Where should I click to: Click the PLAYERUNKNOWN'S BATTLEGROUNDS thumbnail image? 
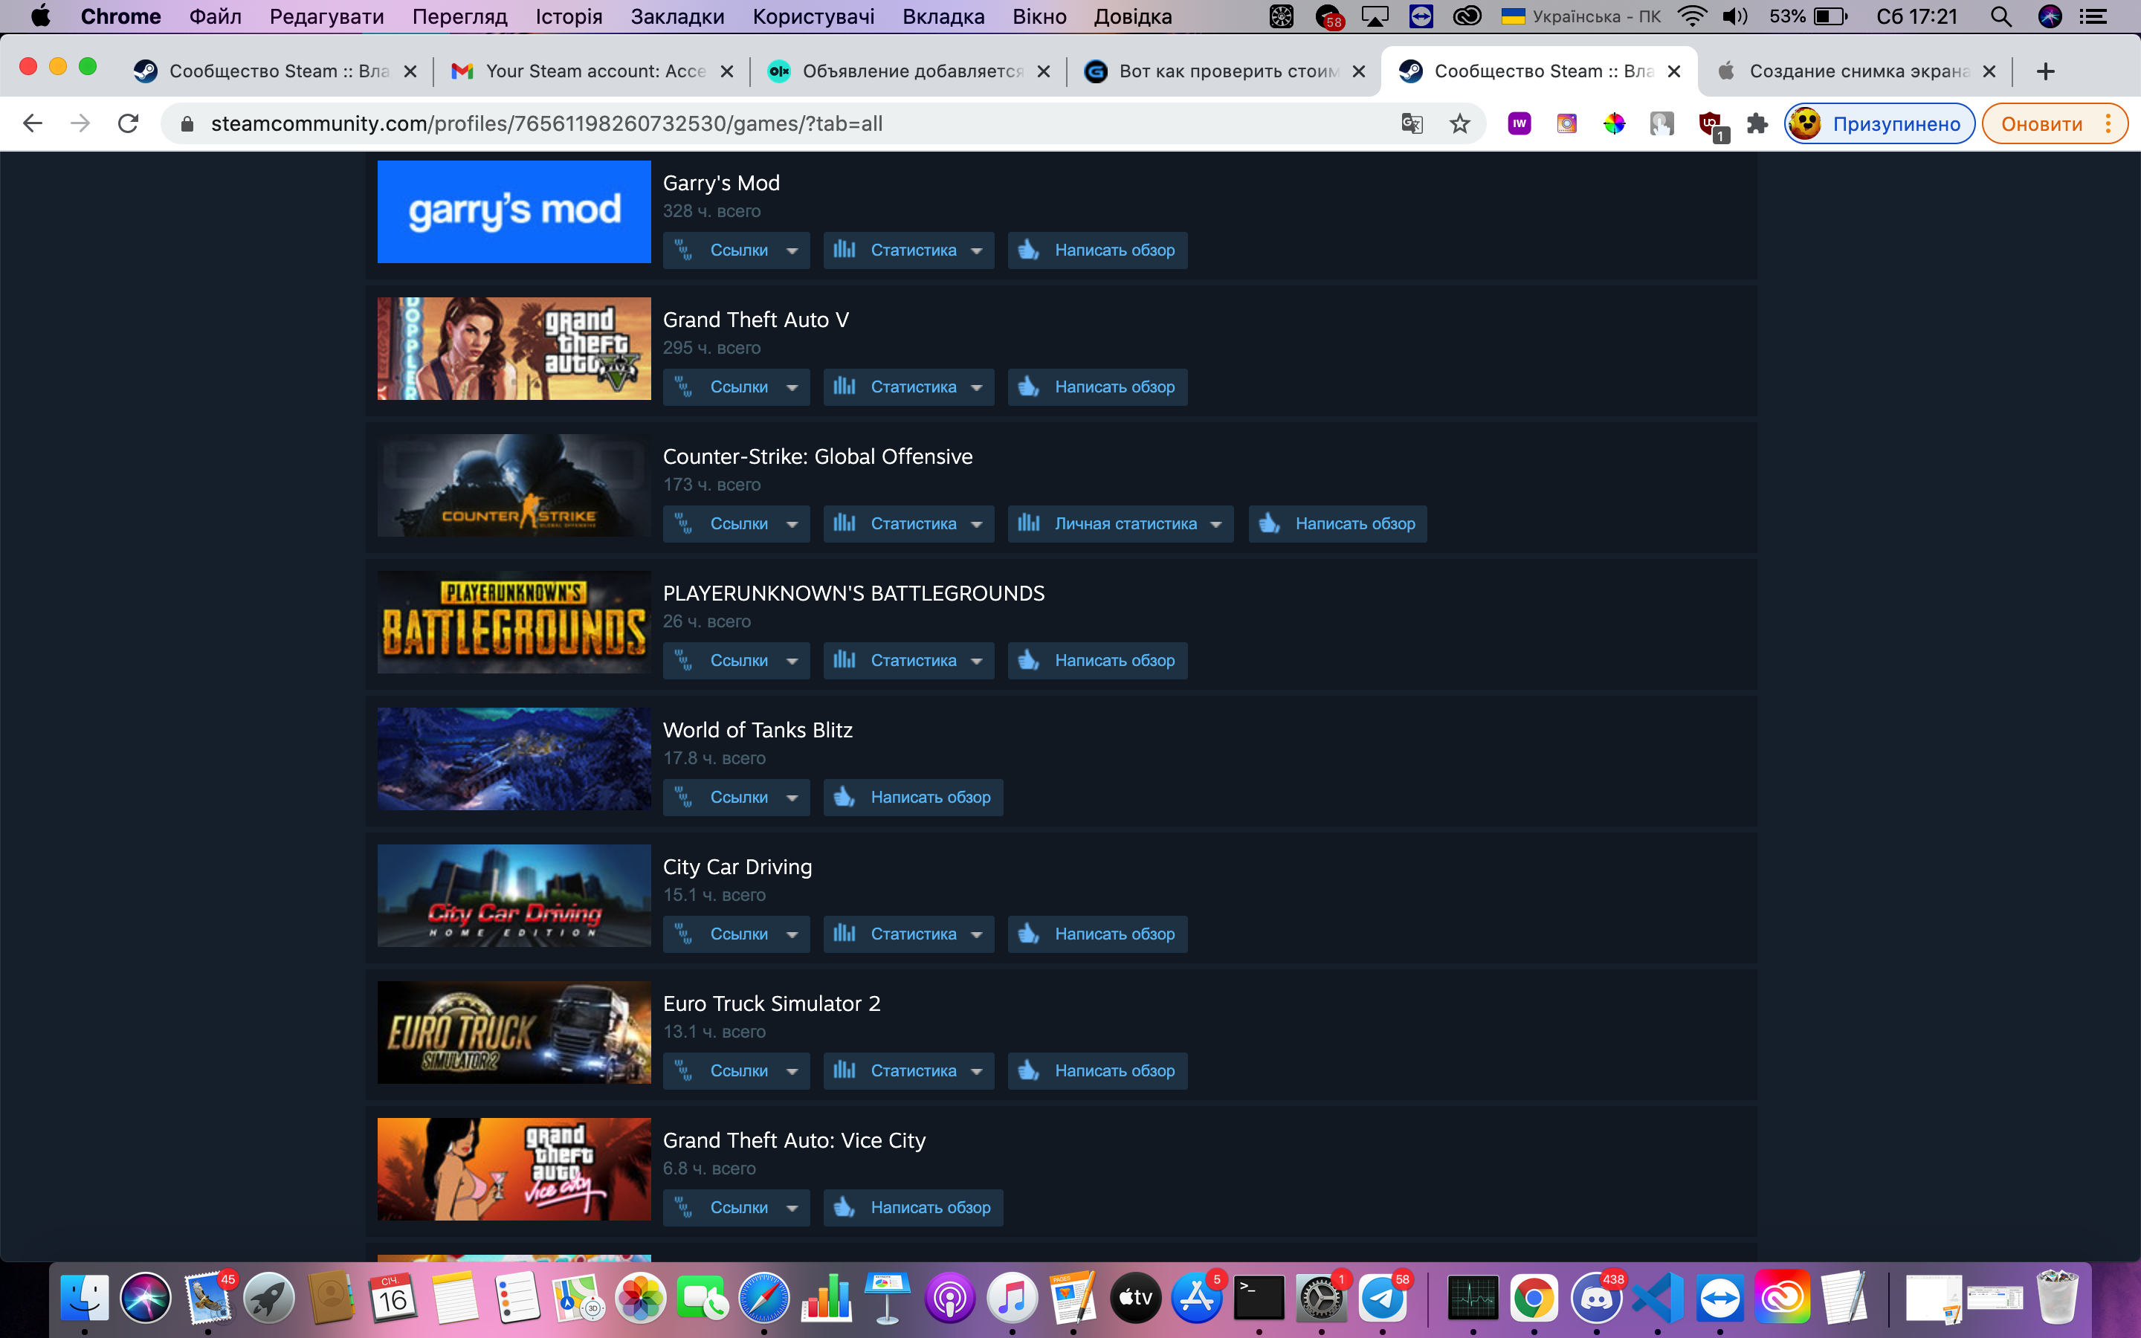click(514, 622)
